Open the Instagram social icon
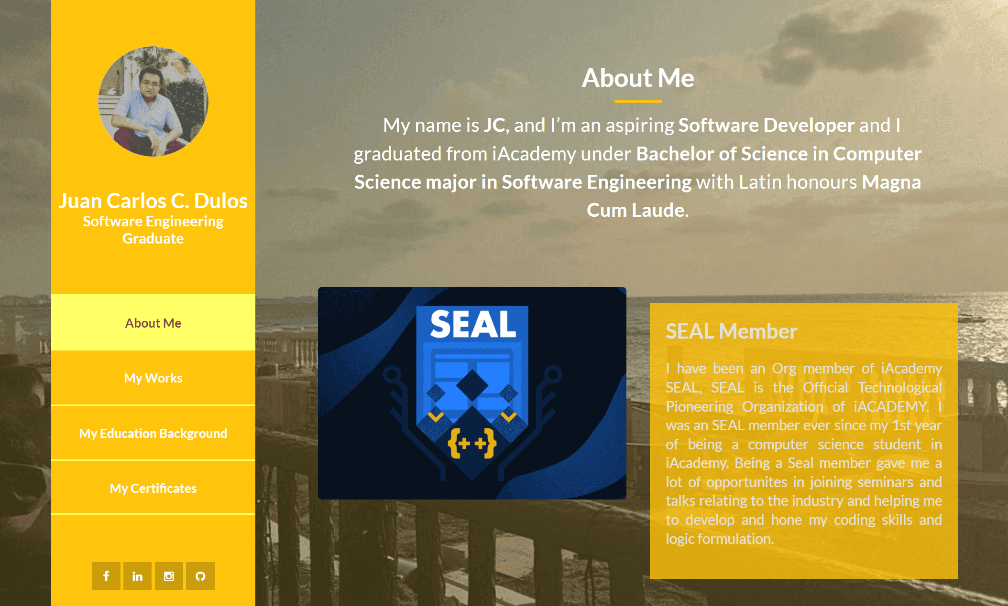1008x606 pixels. click(169, 576)
